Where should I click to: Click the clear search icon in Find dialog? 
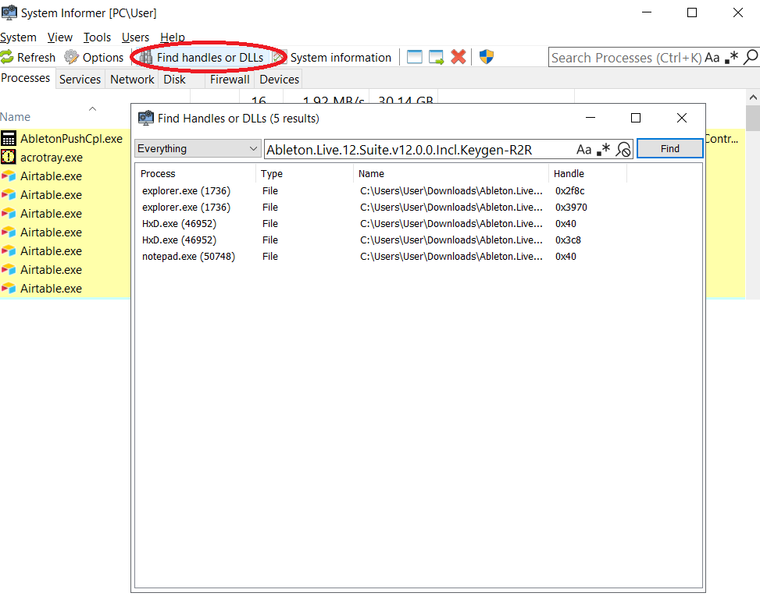[623, 150]
